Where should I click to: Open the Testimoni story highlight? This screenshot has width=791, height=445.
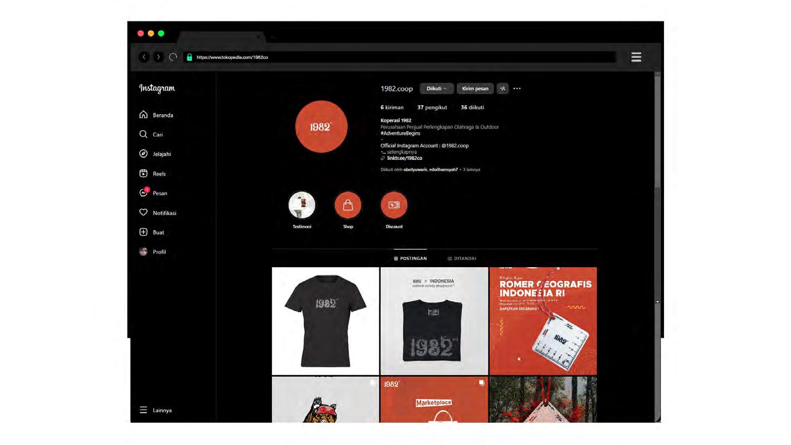pos(302,205)
